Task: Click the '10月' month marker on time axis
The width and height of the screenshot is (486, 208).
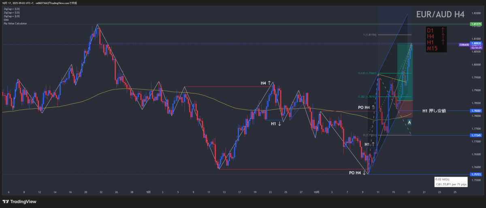Action: [317, 192]
